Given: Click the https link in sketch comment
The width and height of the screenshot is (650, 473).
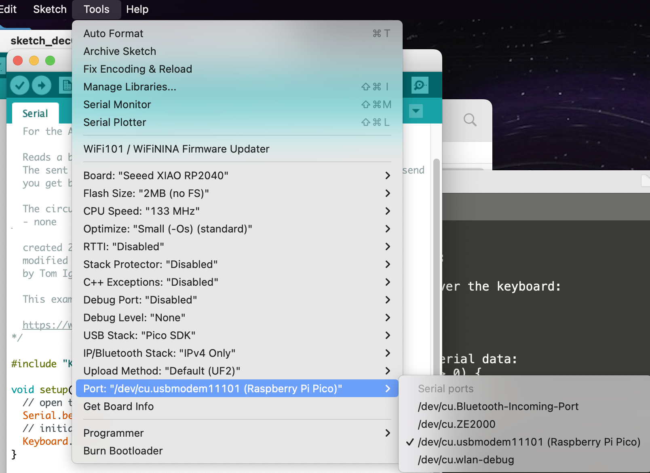Looking at the screenshot, I should (47, 325).
